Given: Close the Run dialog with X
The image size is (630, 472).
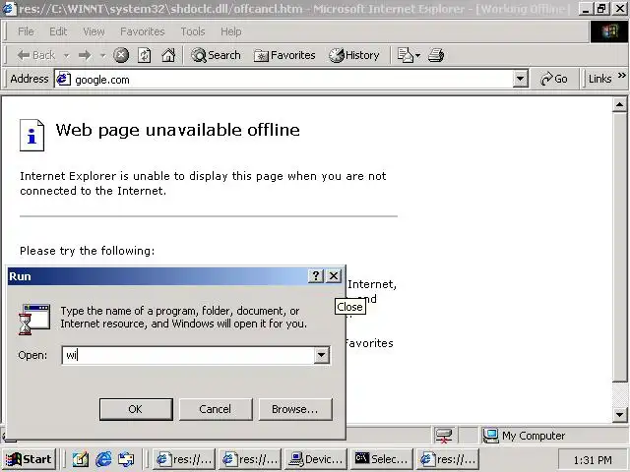Looking at the screenshot, I should (334, 275).
